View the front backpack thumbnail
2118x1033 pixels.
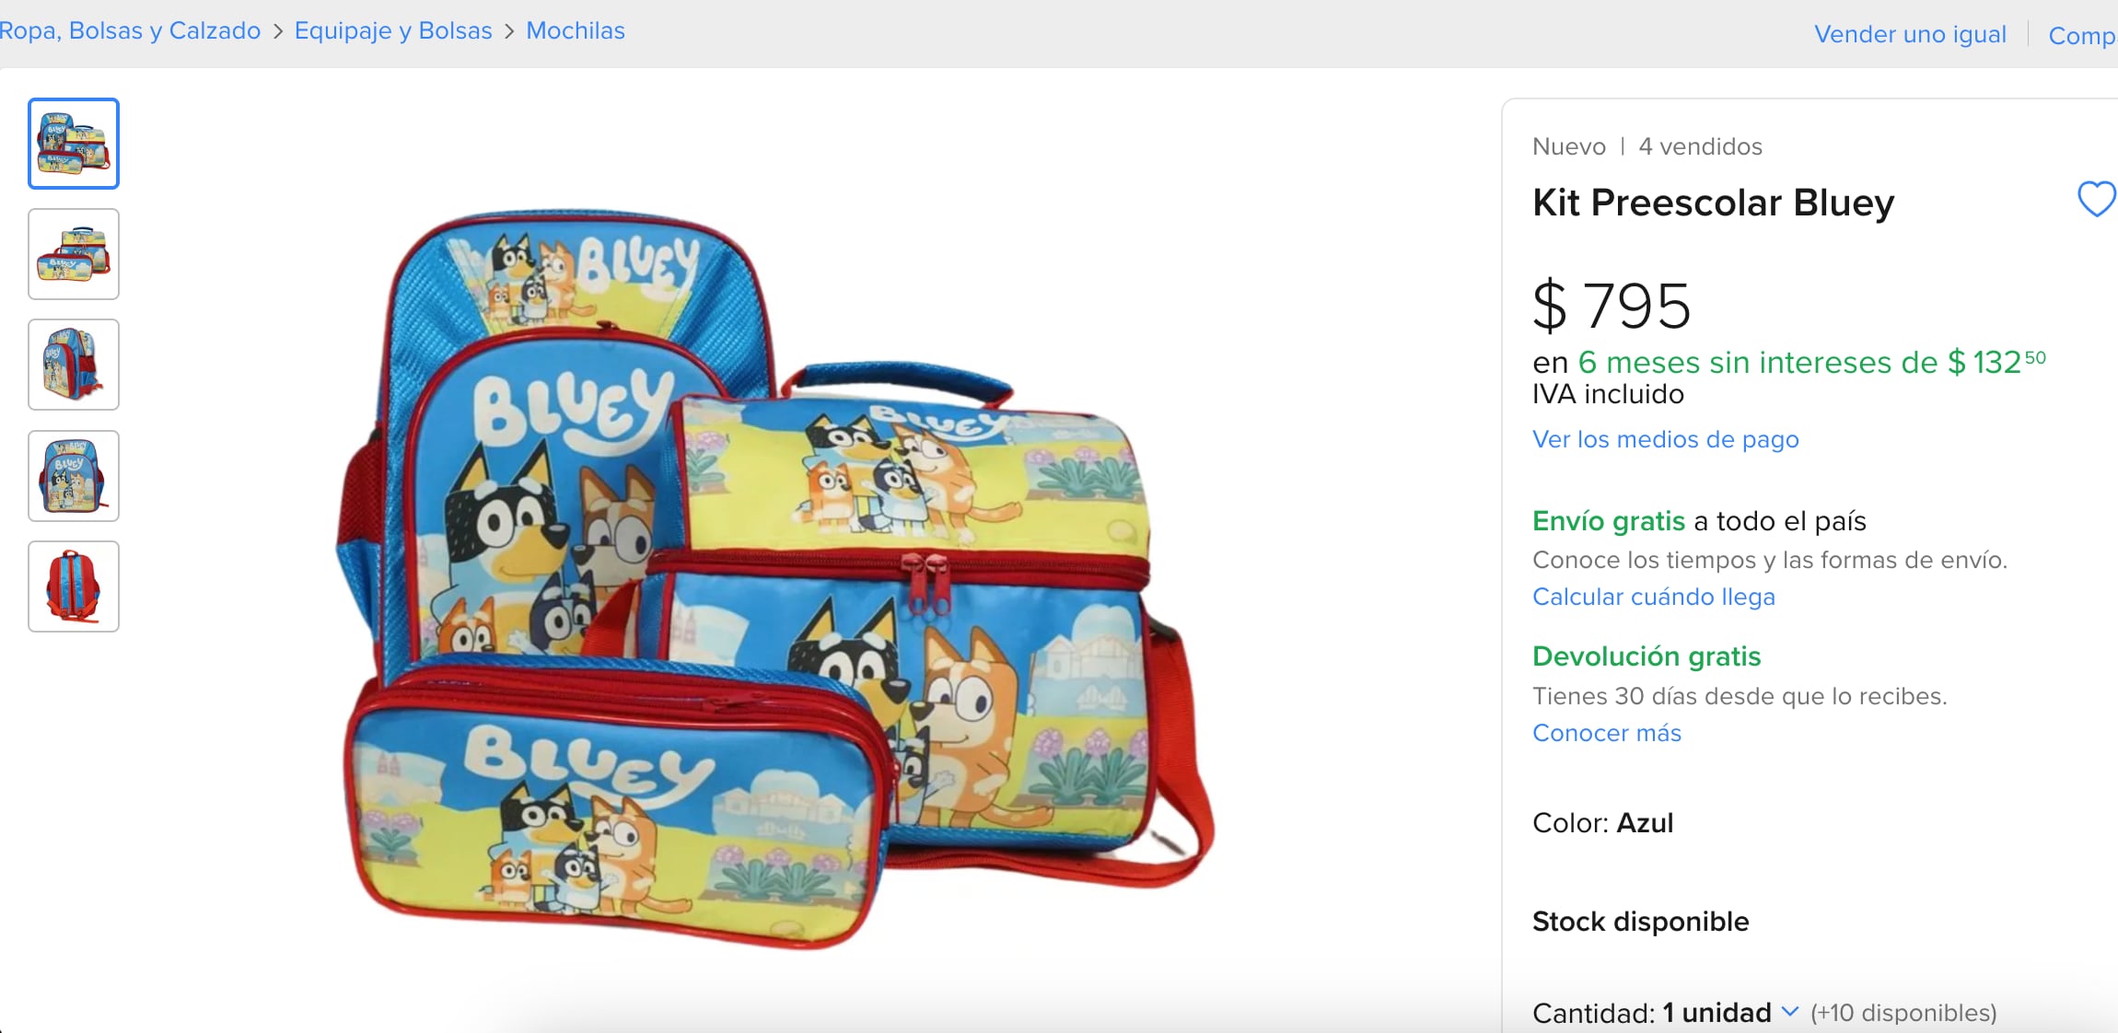[73, 476]
